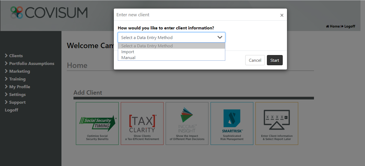Click the Enter new client dialog title
365x166 pixels.
[133, 15]
